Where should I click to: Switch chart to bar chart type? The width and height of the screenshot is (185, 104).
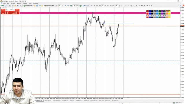[x=57, y=5]
